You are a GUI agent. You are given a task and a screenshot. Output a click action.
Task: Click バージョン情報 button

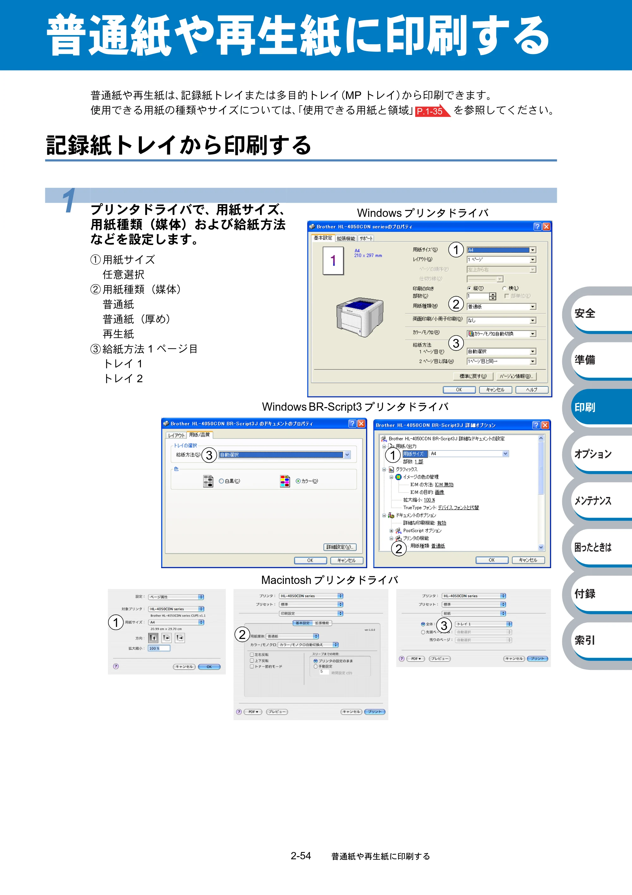pos(516,376)
